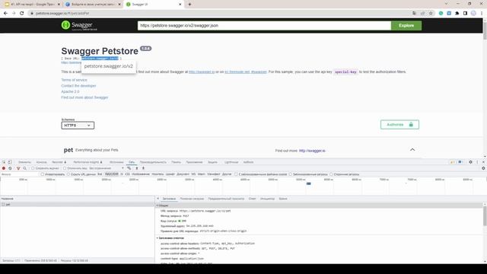Open the translate icon in the address bar
487x274 pixels.
pos(414,14)
